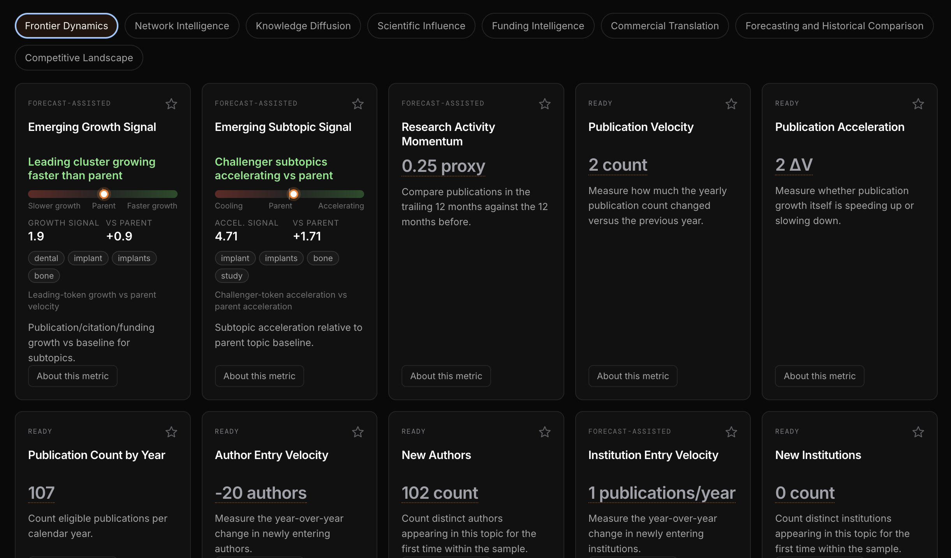Click the implants tag in Emerging Growth Signal
This screenshot has height=558, width=951.
pyautogui.click(x=134, y=258)
